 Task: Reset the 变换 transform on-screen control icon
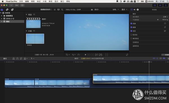165,23
